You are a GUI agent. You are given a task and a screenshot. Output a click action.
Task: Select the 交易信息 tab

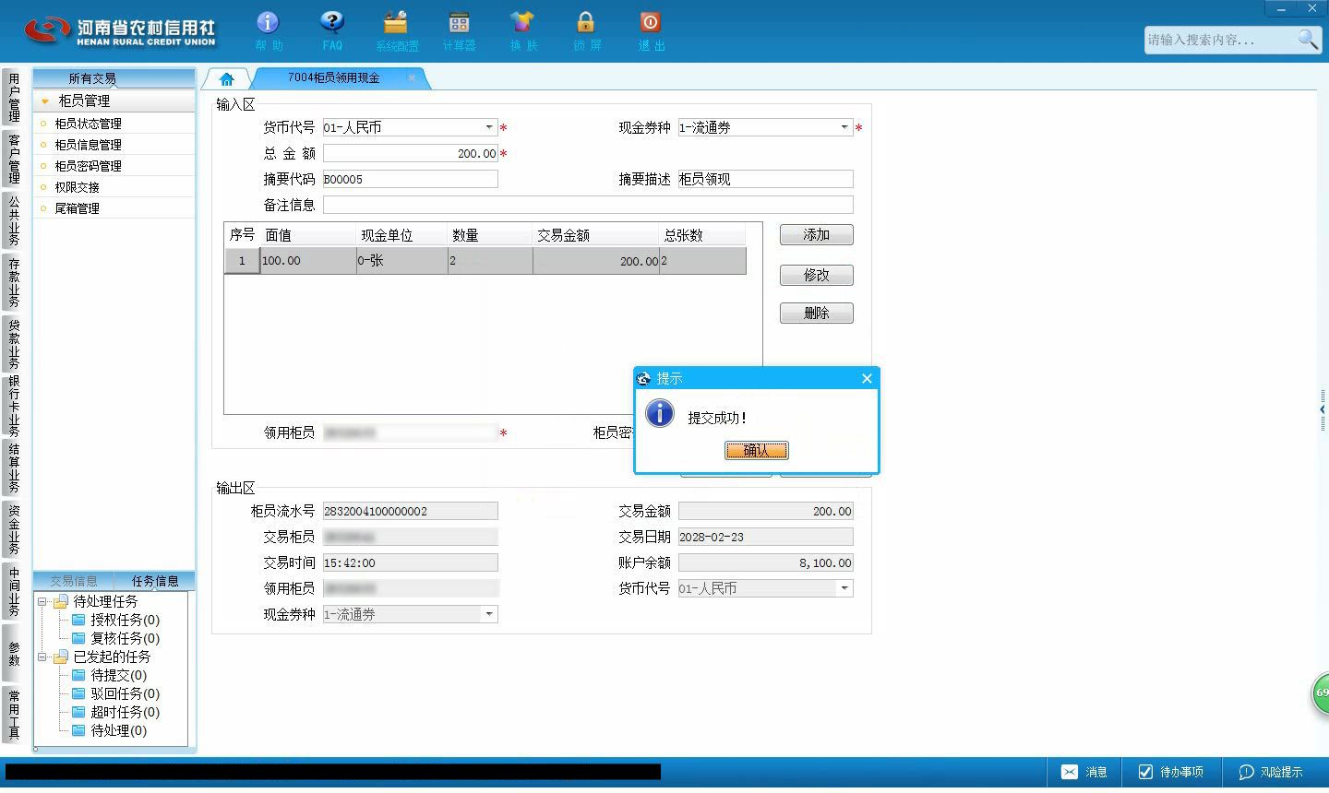[73, 581]
